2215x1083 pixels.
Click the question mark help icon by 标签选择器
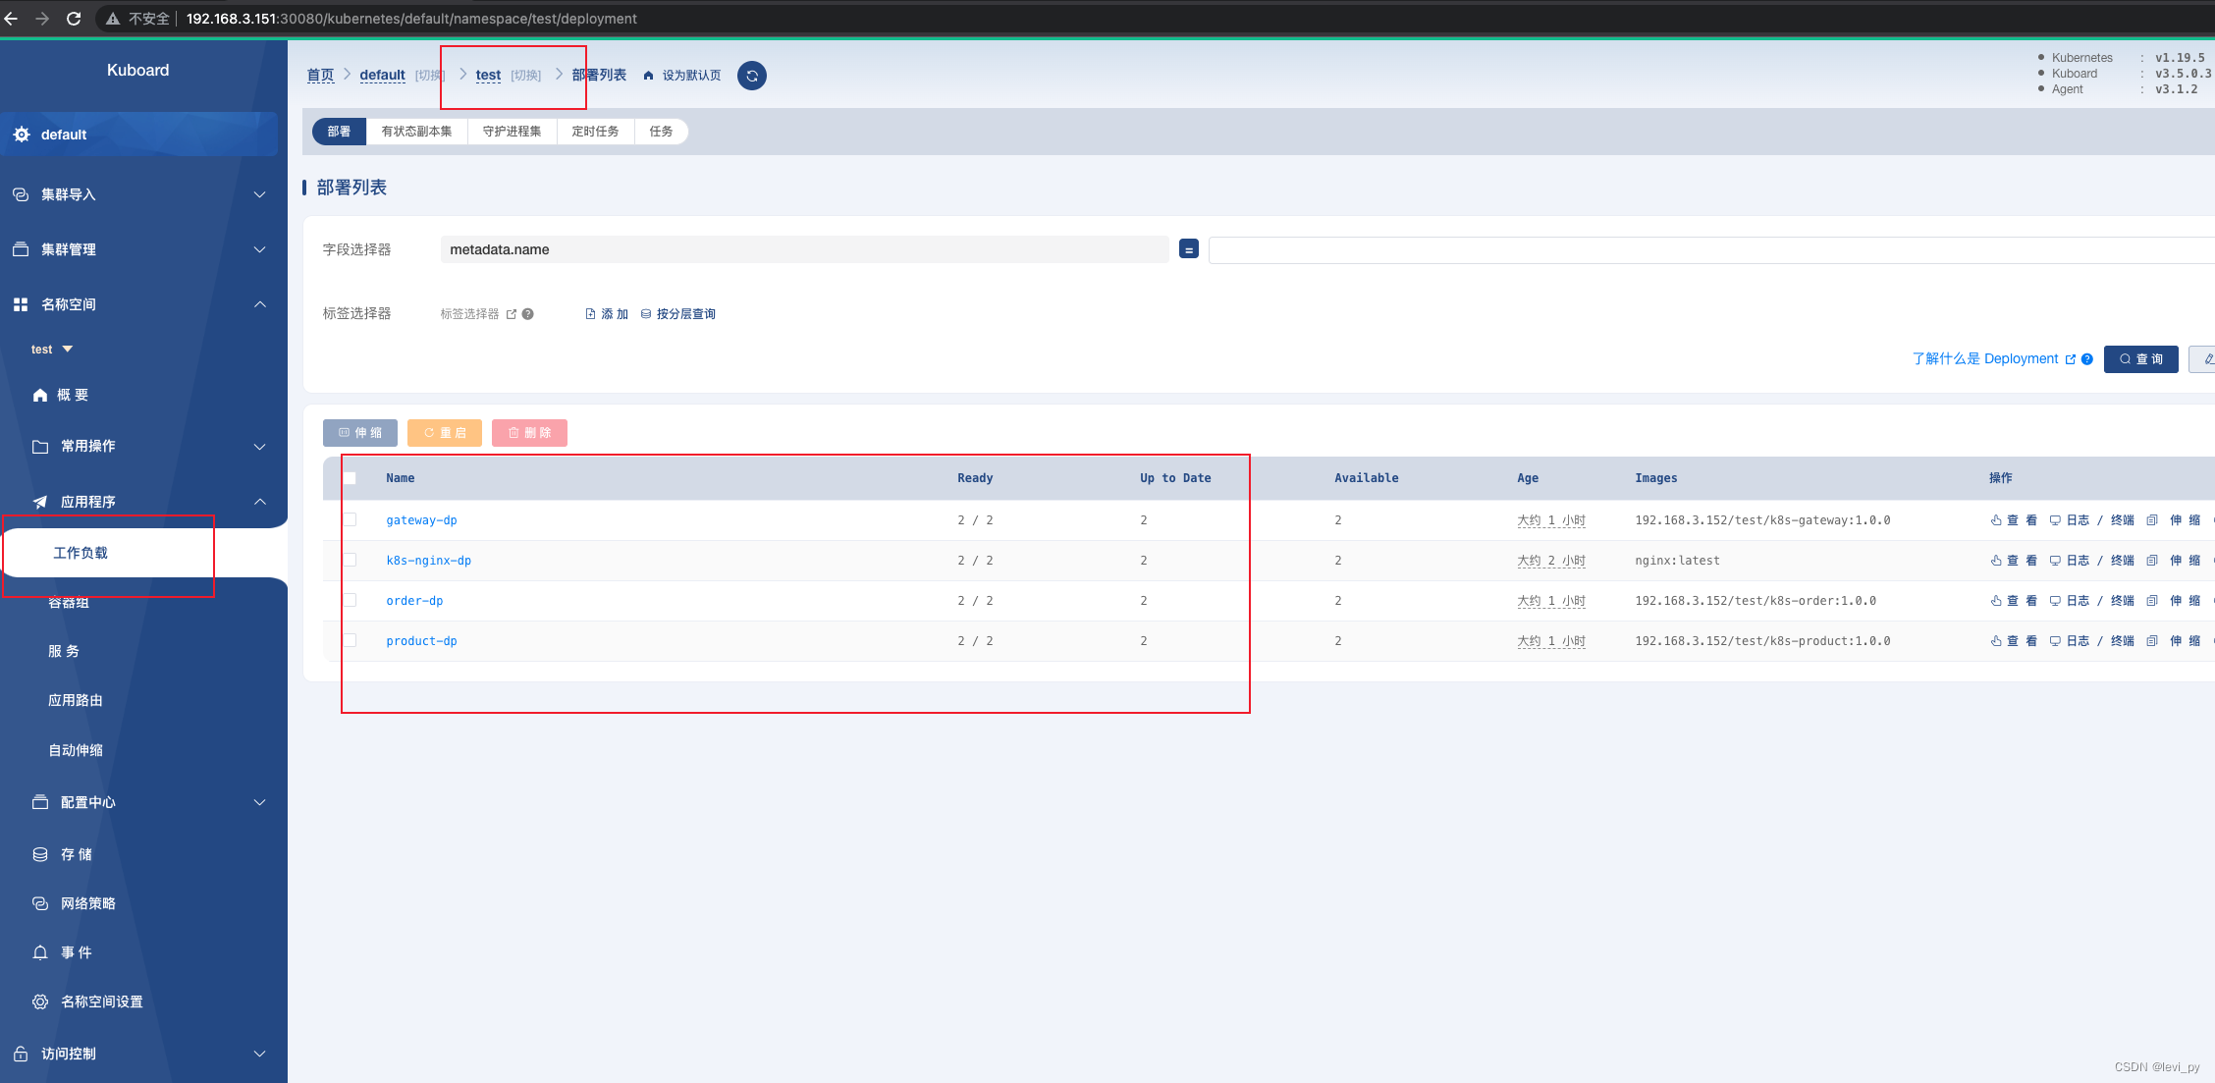[528, 314]
